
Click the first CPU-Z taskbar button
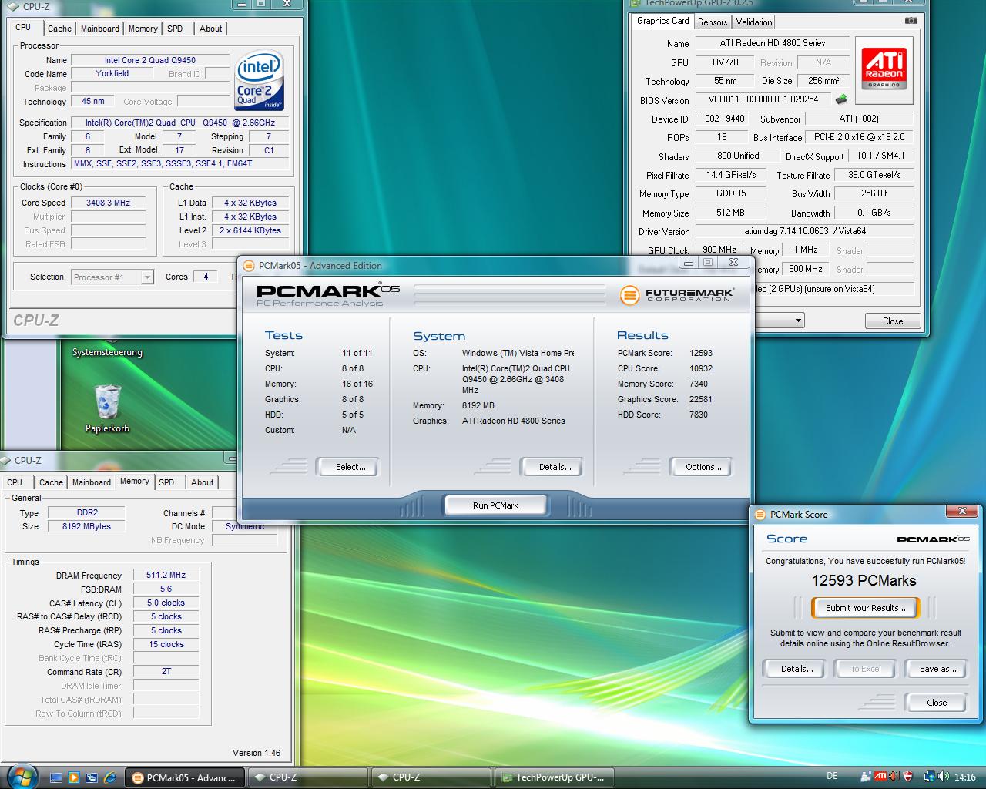coord(308,777)
